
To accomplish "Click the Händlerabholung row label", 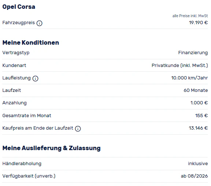I will 22,164.
